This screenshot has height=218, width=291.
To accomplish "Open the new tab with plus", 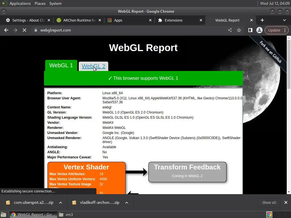I will (x=262, y=20).
